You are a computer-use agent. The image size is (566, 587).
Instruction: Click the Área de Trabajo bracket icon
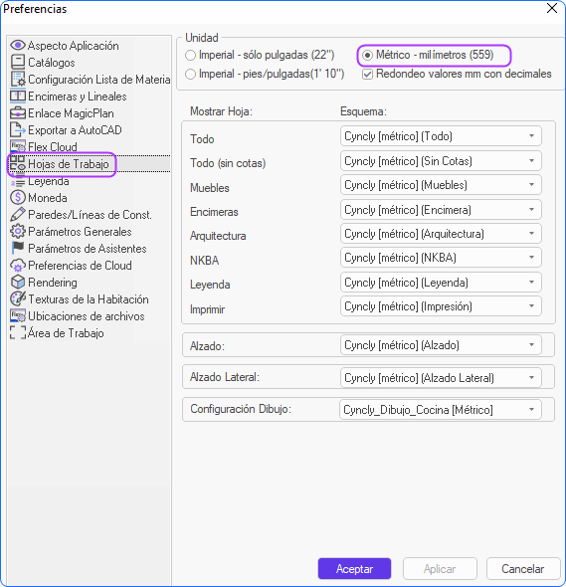(x=18, y=332)
